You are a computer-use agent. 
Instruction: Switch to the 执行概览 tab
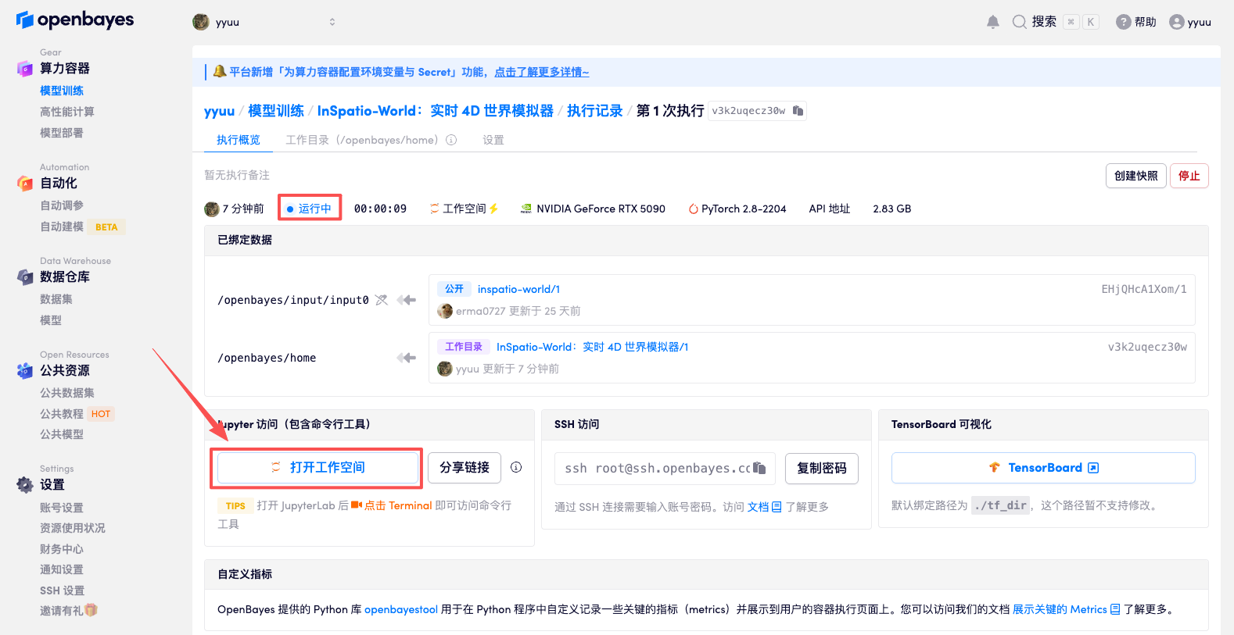point(239,140)
